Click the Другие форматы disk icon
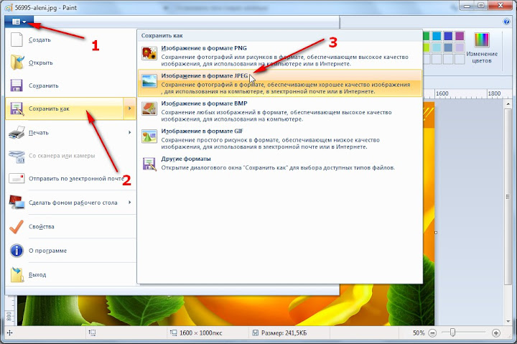The width and height of the screenshot is (517, 344). (x=149, y=164)
